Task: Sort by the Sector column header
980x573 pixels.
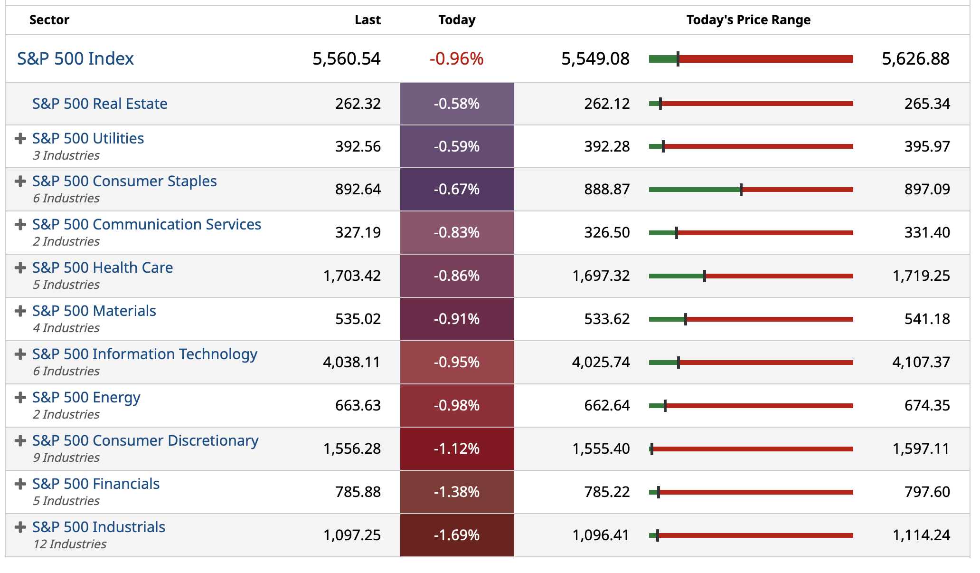Action: (49, 20)
